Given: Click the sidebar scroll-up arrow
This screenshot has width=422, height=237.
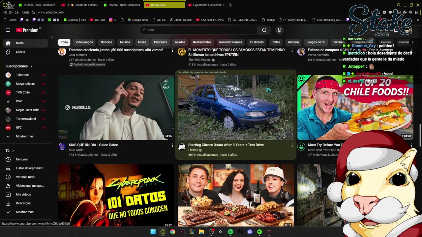Looking at the screenshot, I should (51, 37).
